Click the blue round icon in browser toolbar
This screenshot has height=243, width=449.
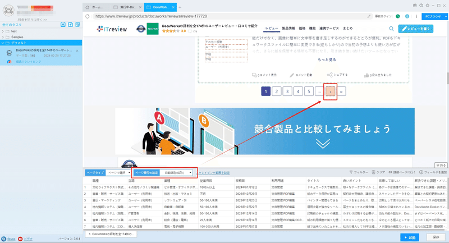point(407,16)
